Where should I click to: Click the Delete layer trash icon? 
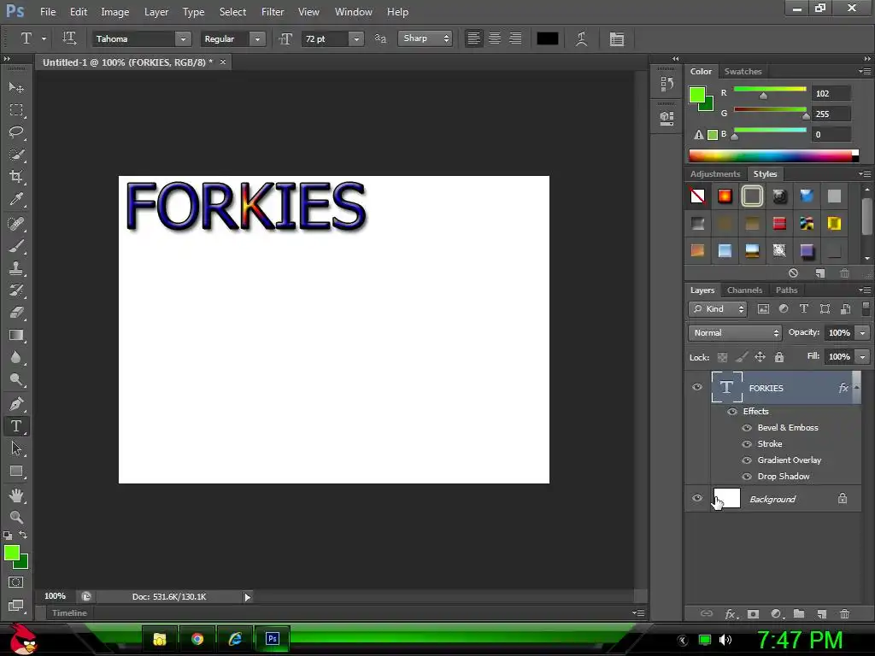[844, 613]
